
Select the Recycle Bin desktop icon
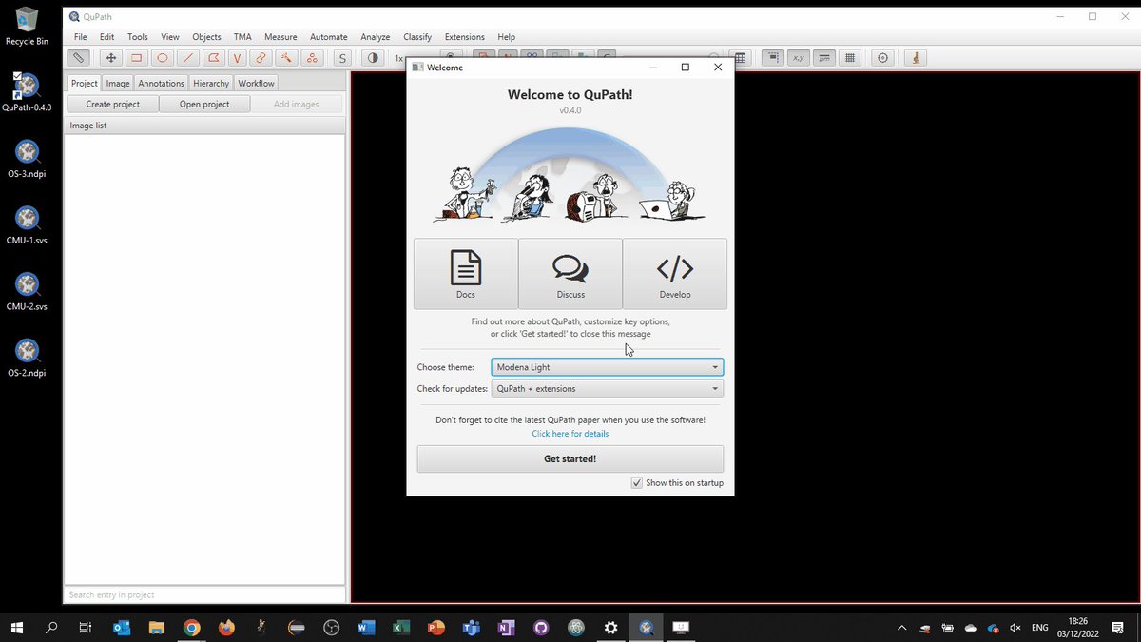pyautogui.click(x=28, y=27)
